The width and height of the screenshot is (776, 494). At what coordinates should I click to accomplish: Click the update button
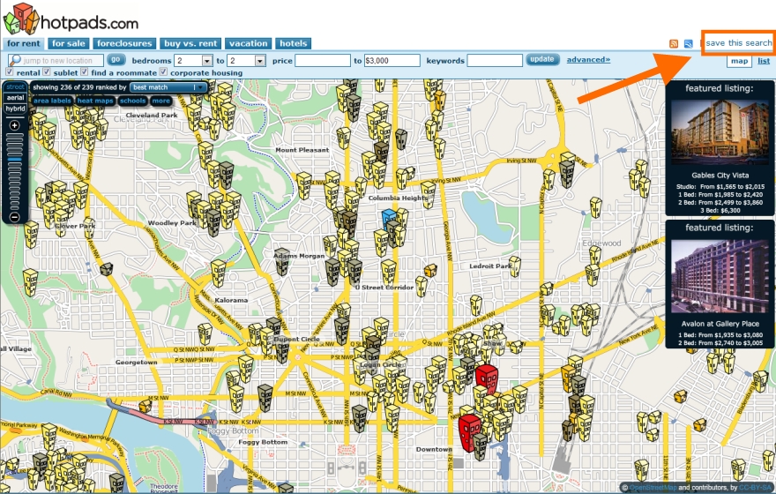(x=542, y=59)
